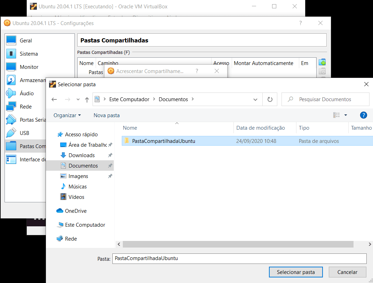Click Este Computador breadcrumb segment
The image size is (373, 283).
click(x=129, y=99)
